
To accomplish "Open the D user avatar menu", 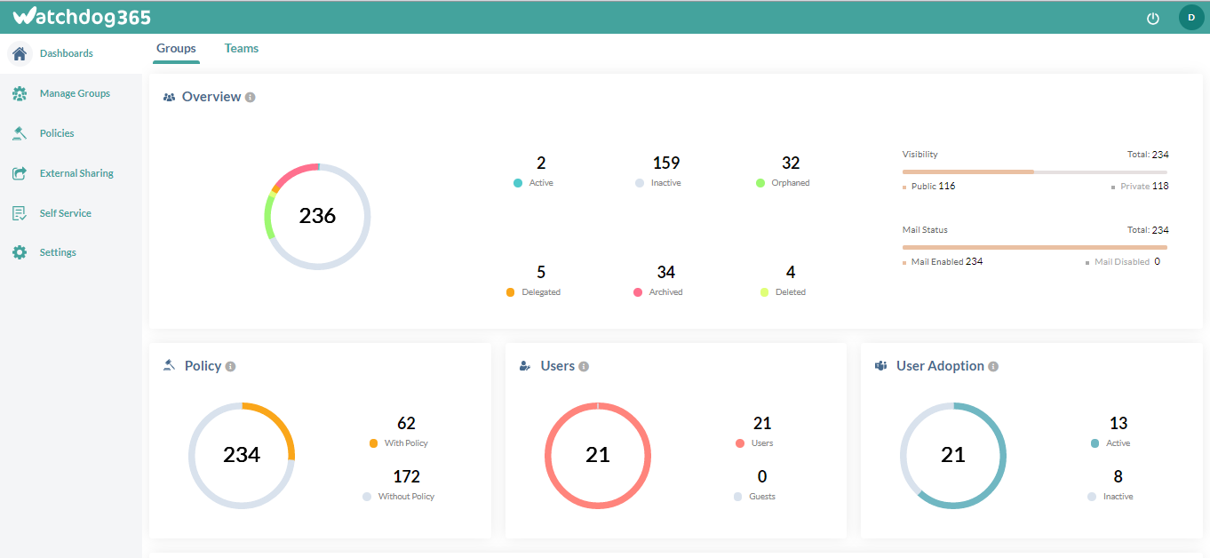I will click(x=1191, y=17).
